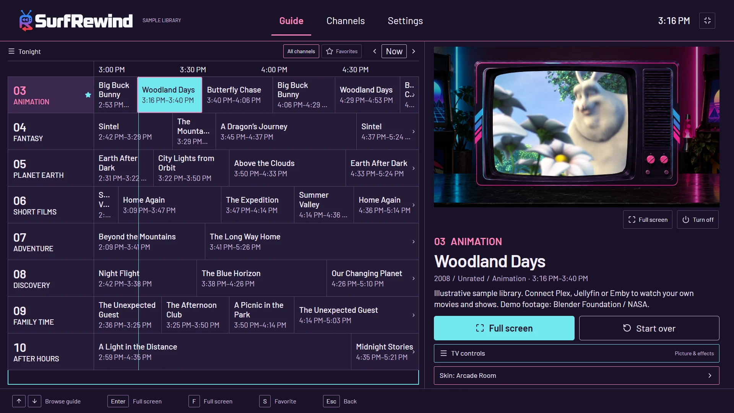Advance Planet Earth row with chevron

point(413,168)
